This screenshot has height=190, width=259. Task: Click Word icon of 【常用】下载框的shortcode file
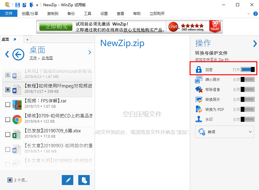tap(17, 75)
